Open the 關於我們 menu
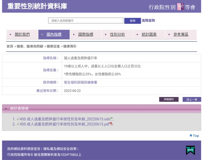The width and height of the screenshot is (203, 160). point(22,34)
